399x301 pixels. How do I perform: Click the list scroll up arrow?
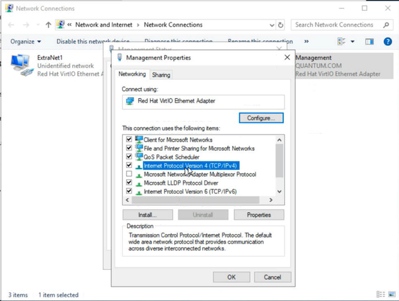(279, 140)
